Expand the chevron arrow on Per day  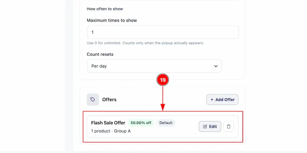point(216,66)
